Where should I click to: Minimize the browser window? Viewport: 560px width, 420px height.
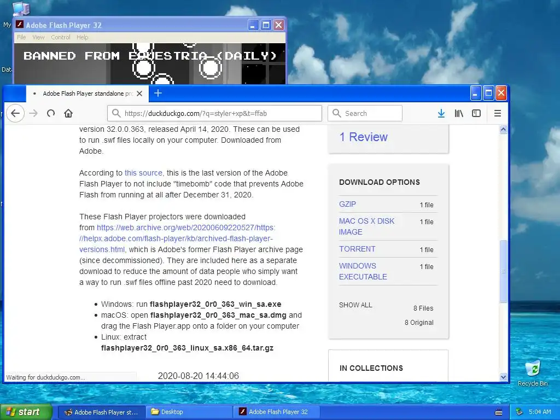(x=475, y=93)
